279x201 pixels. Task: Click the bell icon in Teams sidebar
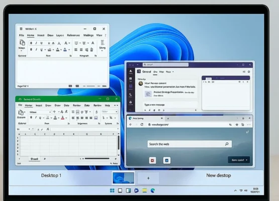[x=131, y=103]
